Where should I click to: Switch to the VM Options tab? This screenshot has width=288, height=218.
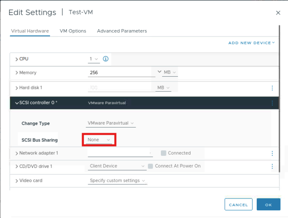[x=73, y=31]
